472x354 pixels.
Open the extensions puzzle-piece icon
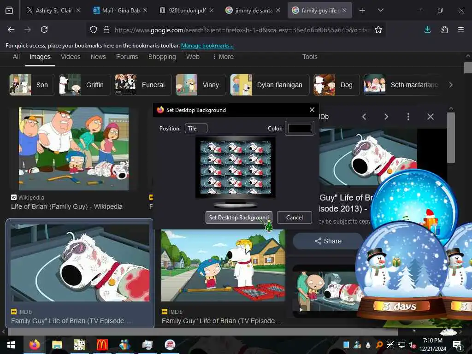click(444, 29)
